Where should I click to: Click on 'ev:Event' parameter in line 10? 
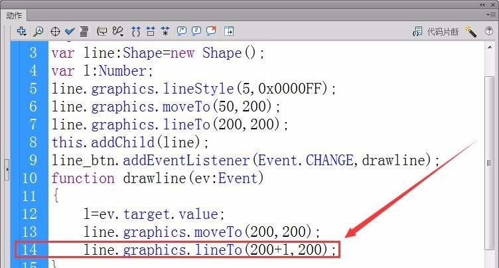(225, 178)
